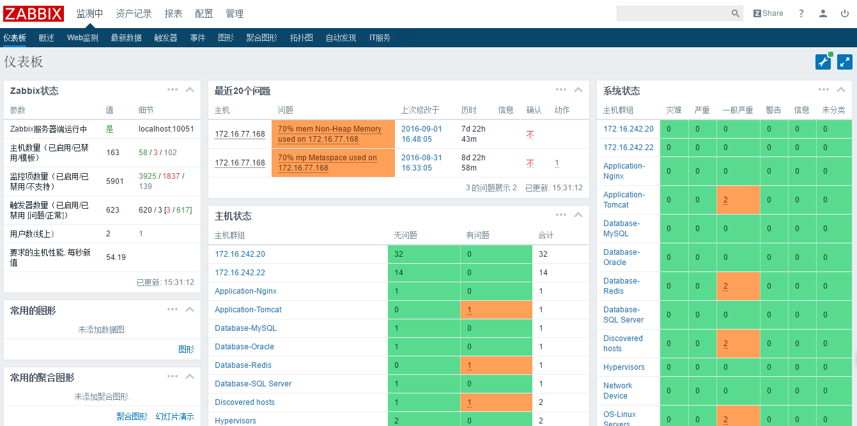Click the power logout icon
857x426 pixels.
tap(845, 13)
